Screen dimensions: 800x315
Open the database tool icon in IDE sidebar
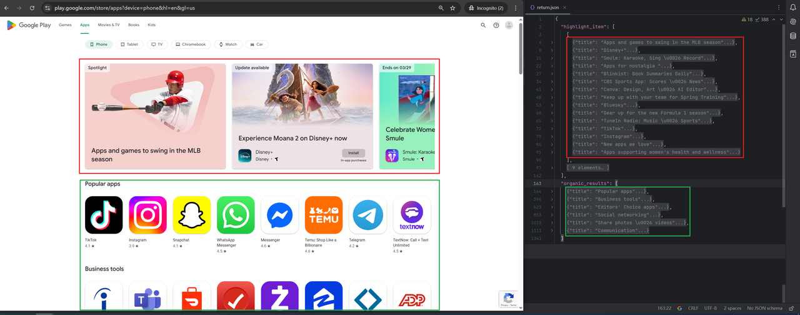793,37
